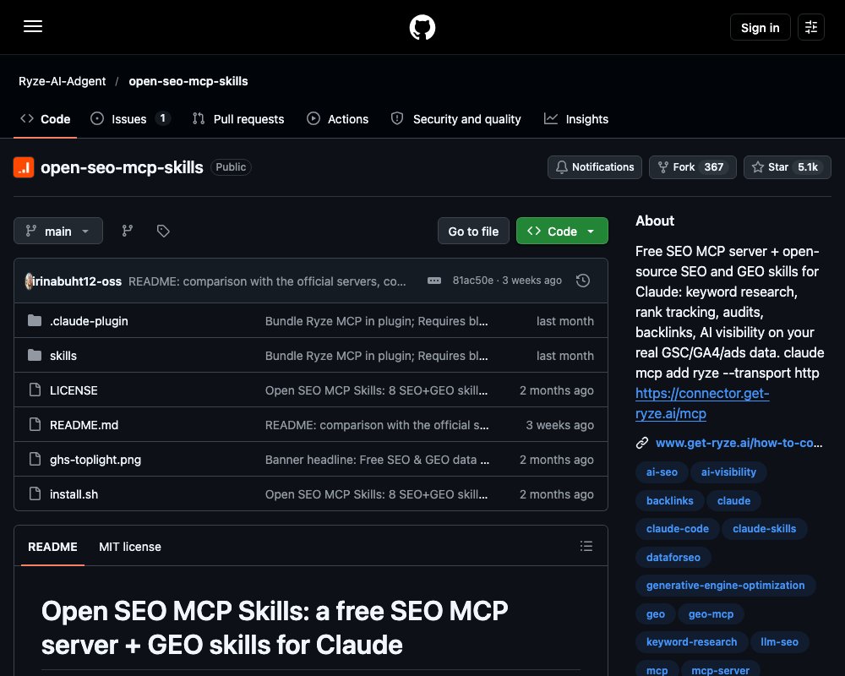Viewport: 845px width, 676px height.
Task: Open commit history clock icon
Action: click(x=582, y=281)
